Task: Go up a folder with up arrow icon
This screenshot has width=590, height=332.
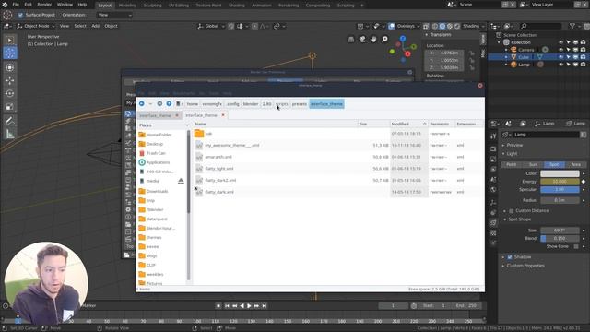Action: [169, 103]
